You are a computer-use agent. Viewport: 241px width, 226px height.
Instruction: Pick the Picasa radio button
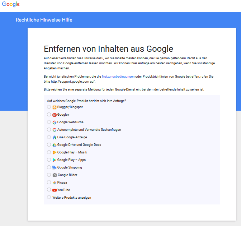click(x=49, y=182)
